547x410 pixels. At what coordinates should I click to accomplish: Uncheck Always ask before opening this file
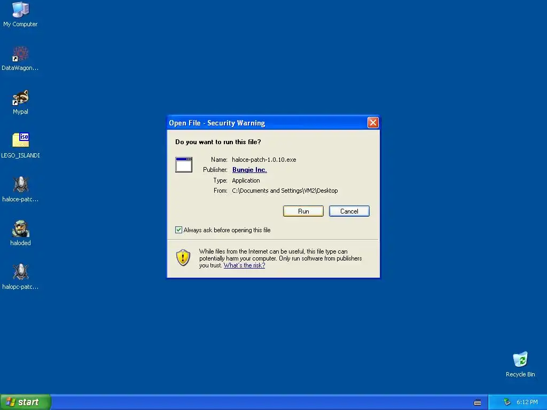178,230
